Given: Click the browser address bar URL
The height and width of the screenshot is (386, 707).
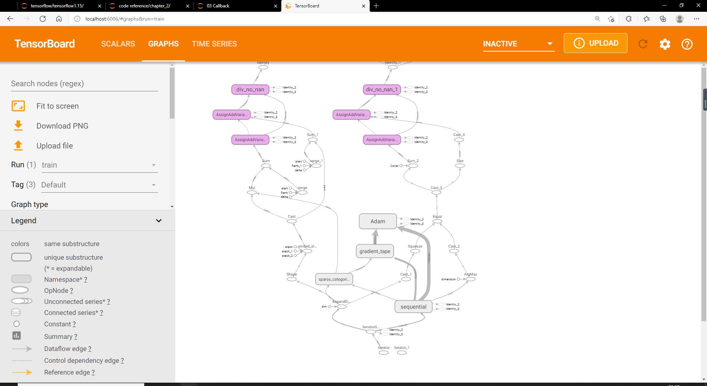Looking at the screenshot, I should 125,19.
